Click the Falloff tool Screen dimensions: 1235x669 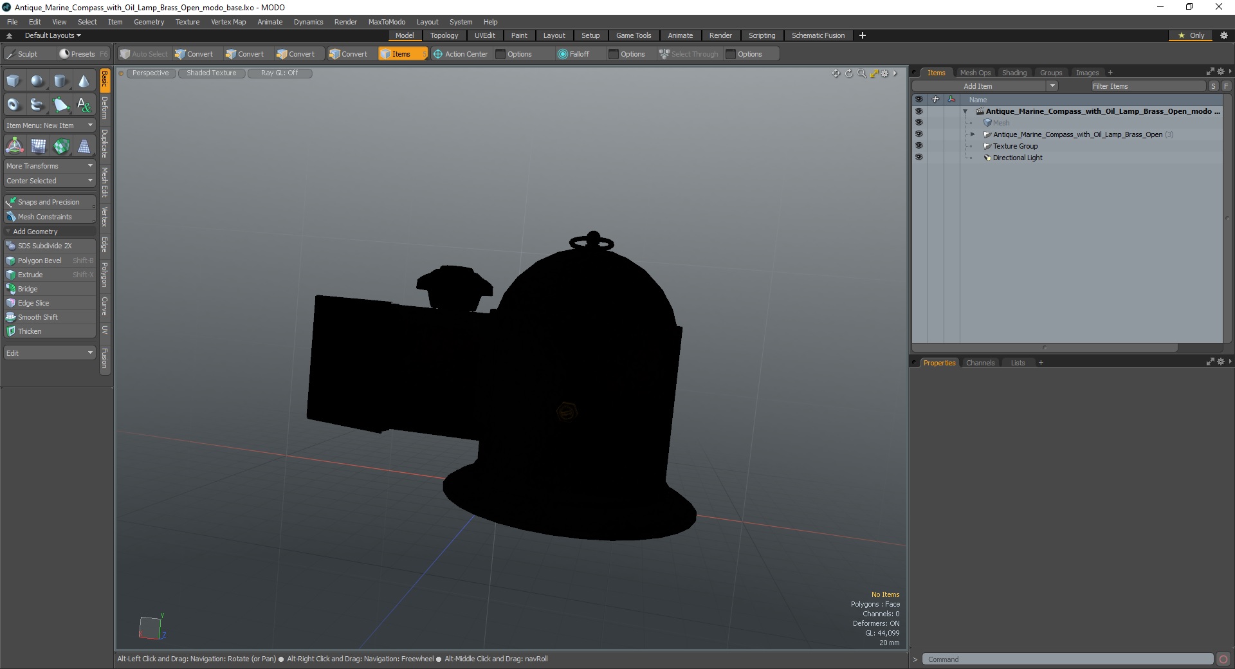574,54
